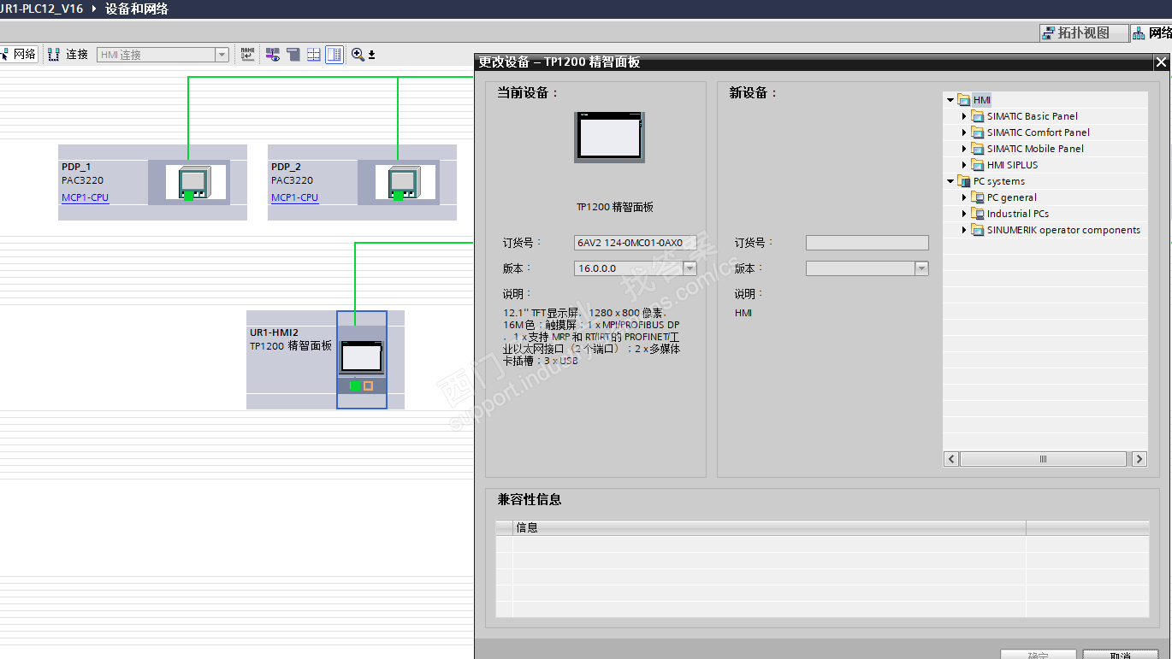Click the green port on PDP_1 device
The width and height of the screenshot is (1172, 659).
tap(188, 196)
